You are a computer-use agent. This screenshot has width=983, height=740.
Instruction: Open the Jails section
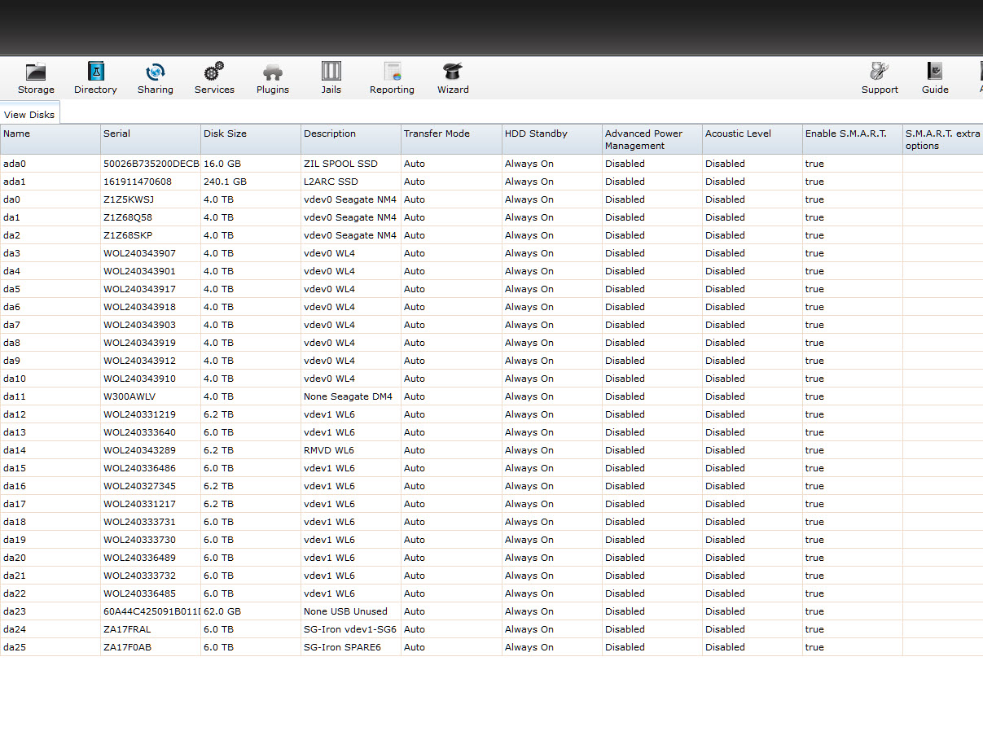331,78
